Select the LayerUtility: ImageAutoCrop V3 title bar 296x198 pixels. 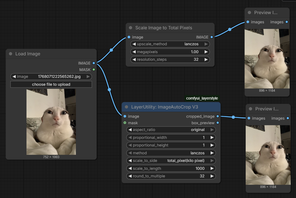click(x=171, y=107)
